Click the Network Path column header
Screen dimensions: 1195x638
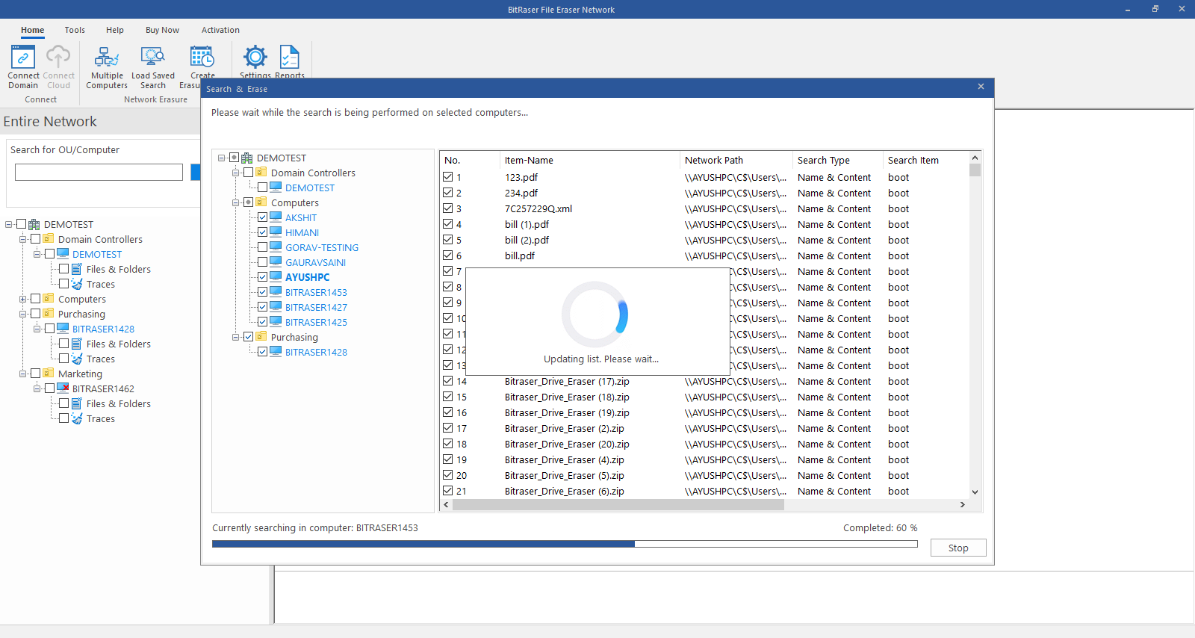pyautogui.click(x=736, y=160)
